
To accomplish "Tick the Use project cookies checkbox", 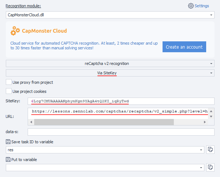I will click(x=9, y=91).
